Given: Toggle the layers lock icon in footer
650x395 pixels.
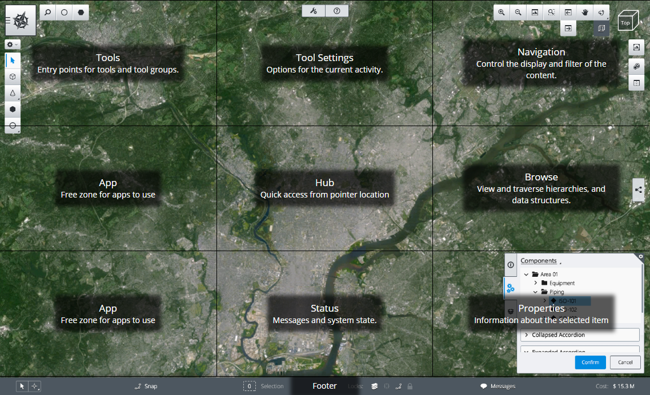Looking at the screenshot, I should (374, 386).
